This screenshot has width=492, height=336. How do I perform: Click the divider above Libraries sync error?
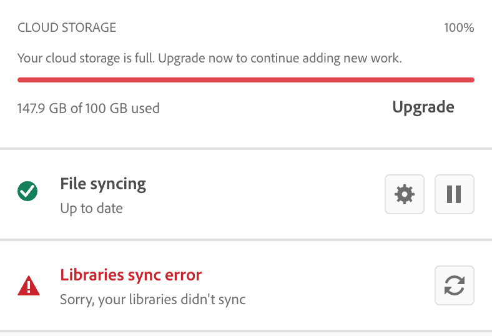[245, 239]
